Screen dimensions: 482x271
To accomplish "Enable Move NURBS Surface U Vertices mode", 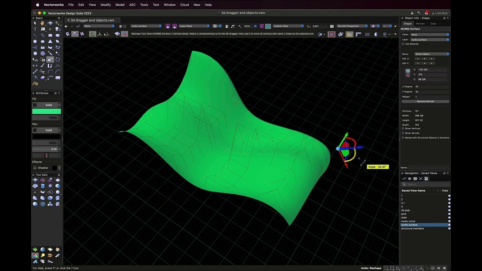I will click(75, 34).
